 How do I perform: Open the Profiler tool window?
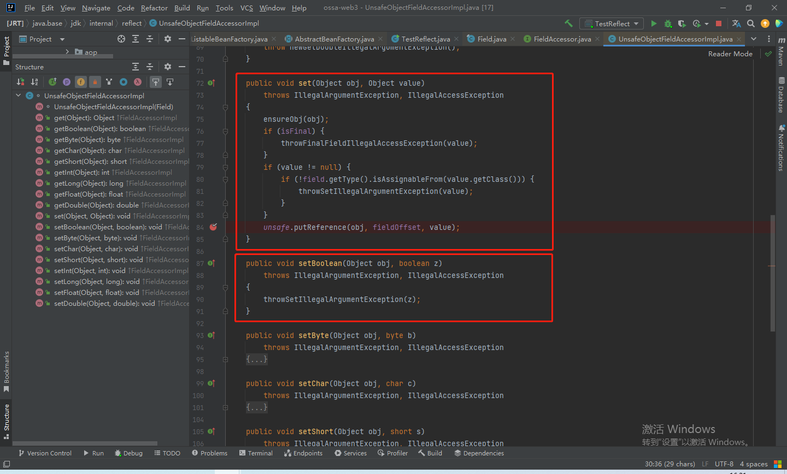(392, 453)
